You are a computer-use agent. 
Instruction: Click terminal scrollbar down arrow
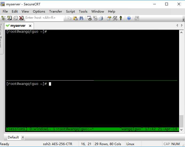click(x=182, y=130)
